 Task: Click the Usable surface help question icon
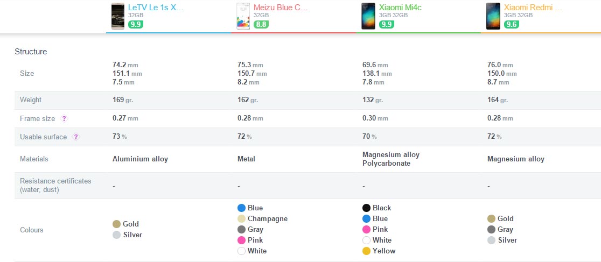point(76,137)
